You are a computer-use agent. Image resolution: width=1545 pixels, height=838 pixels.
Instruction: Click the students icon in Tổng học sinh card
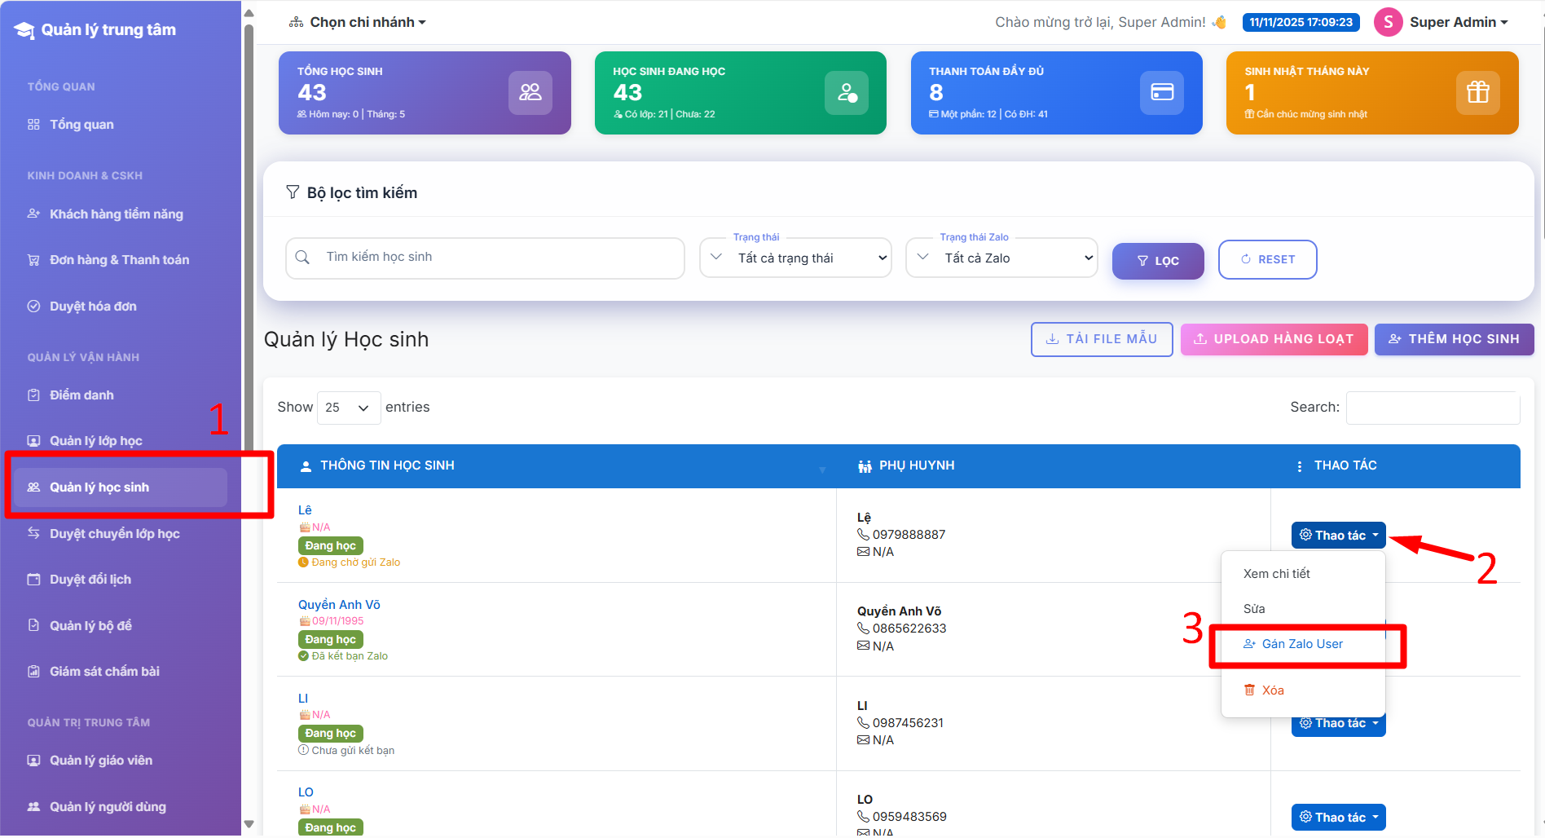coord(530,92)
